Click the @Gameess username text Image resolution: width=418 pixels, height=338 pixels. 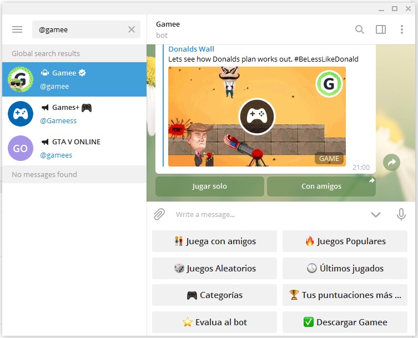tap(58, 121)
